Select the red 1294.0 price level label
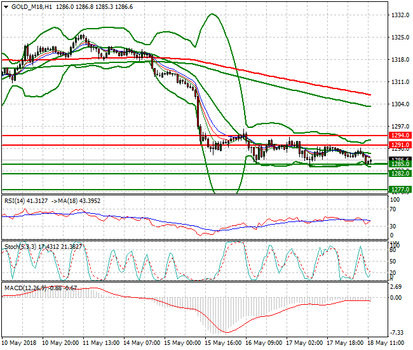 pos(400,136)
